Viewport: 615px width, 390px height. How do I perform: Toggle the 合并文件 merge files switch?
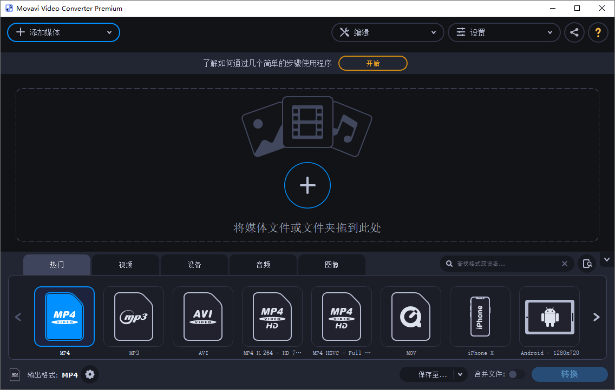516,374
